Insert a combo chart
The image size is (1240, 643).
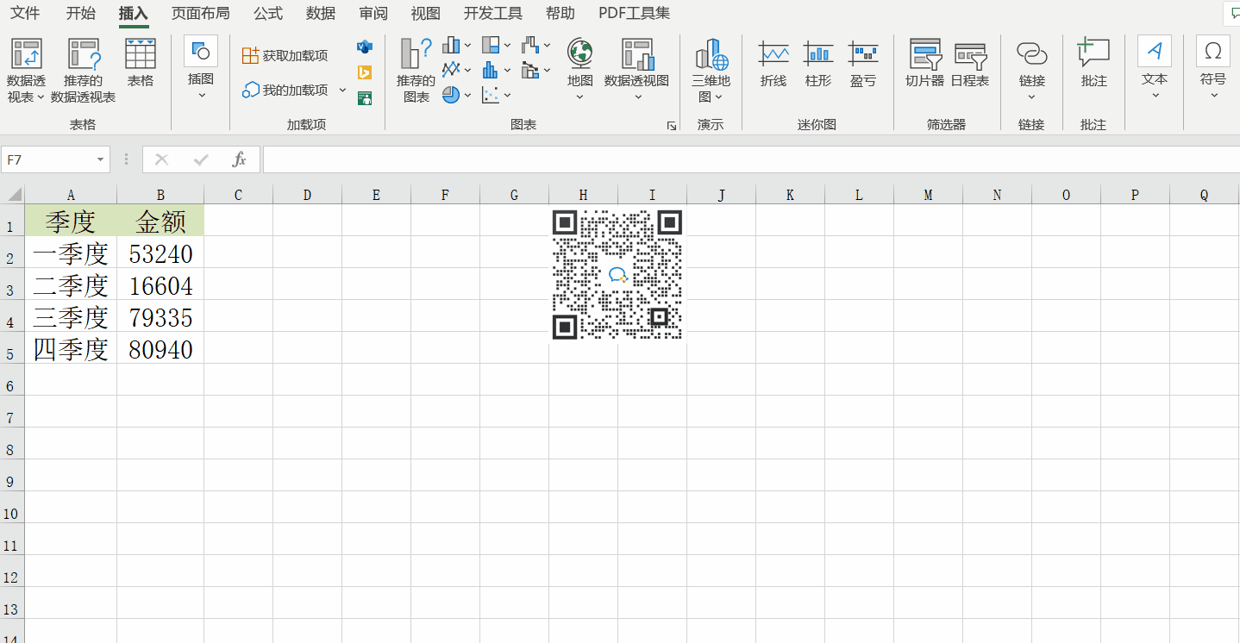point(530,69)
